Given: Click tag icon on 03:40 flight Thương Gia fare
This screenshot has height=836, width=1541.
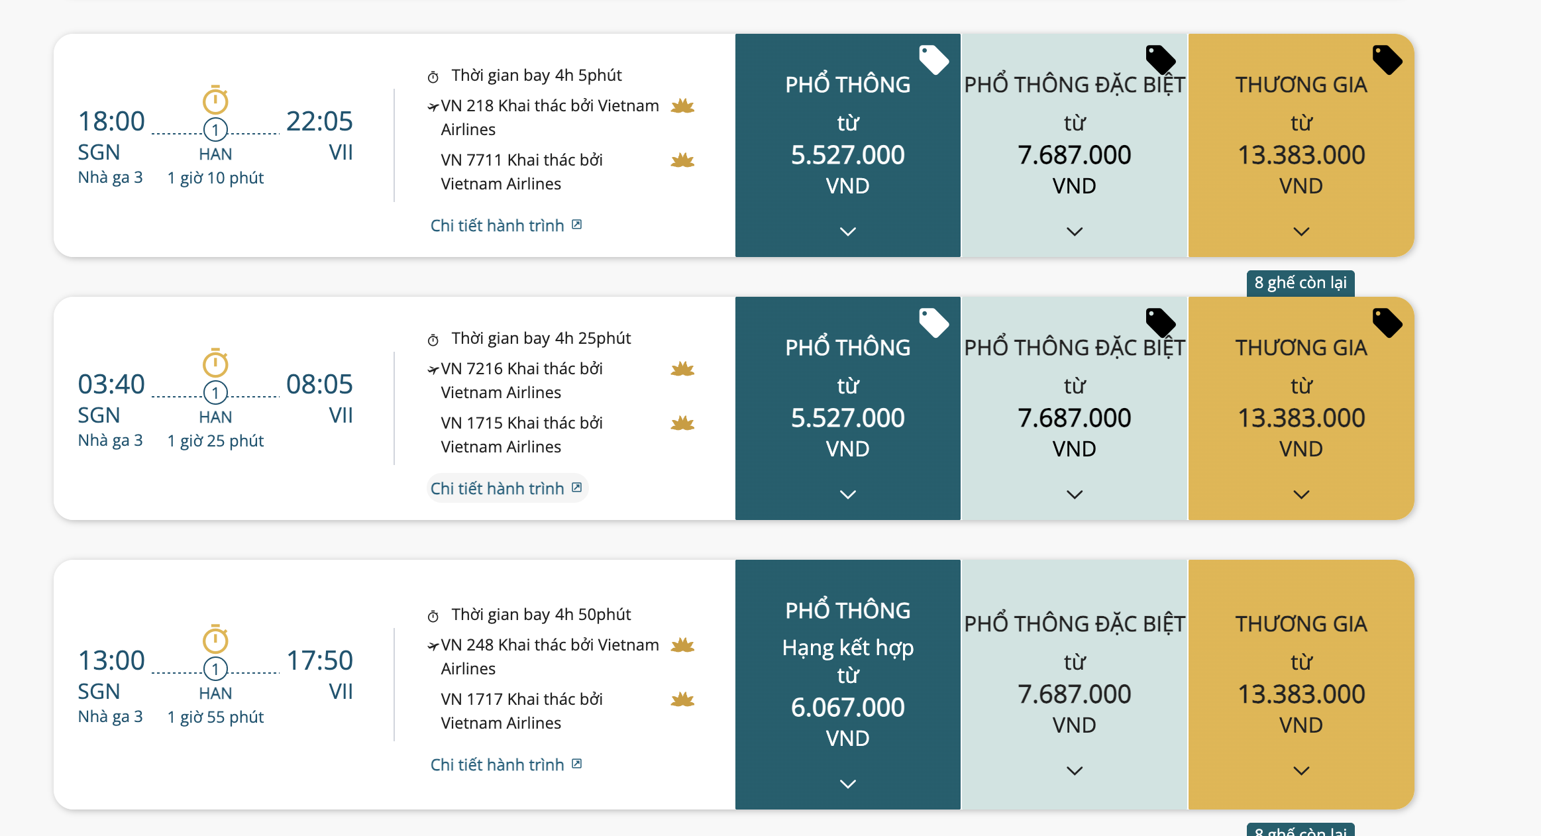Looking at the screenshot, I should (x=1387, y=323).
